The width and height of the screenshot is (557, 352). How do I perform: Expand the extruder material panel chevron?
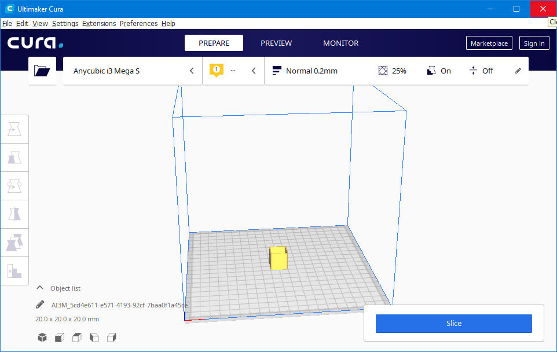(x=254, y=71)
